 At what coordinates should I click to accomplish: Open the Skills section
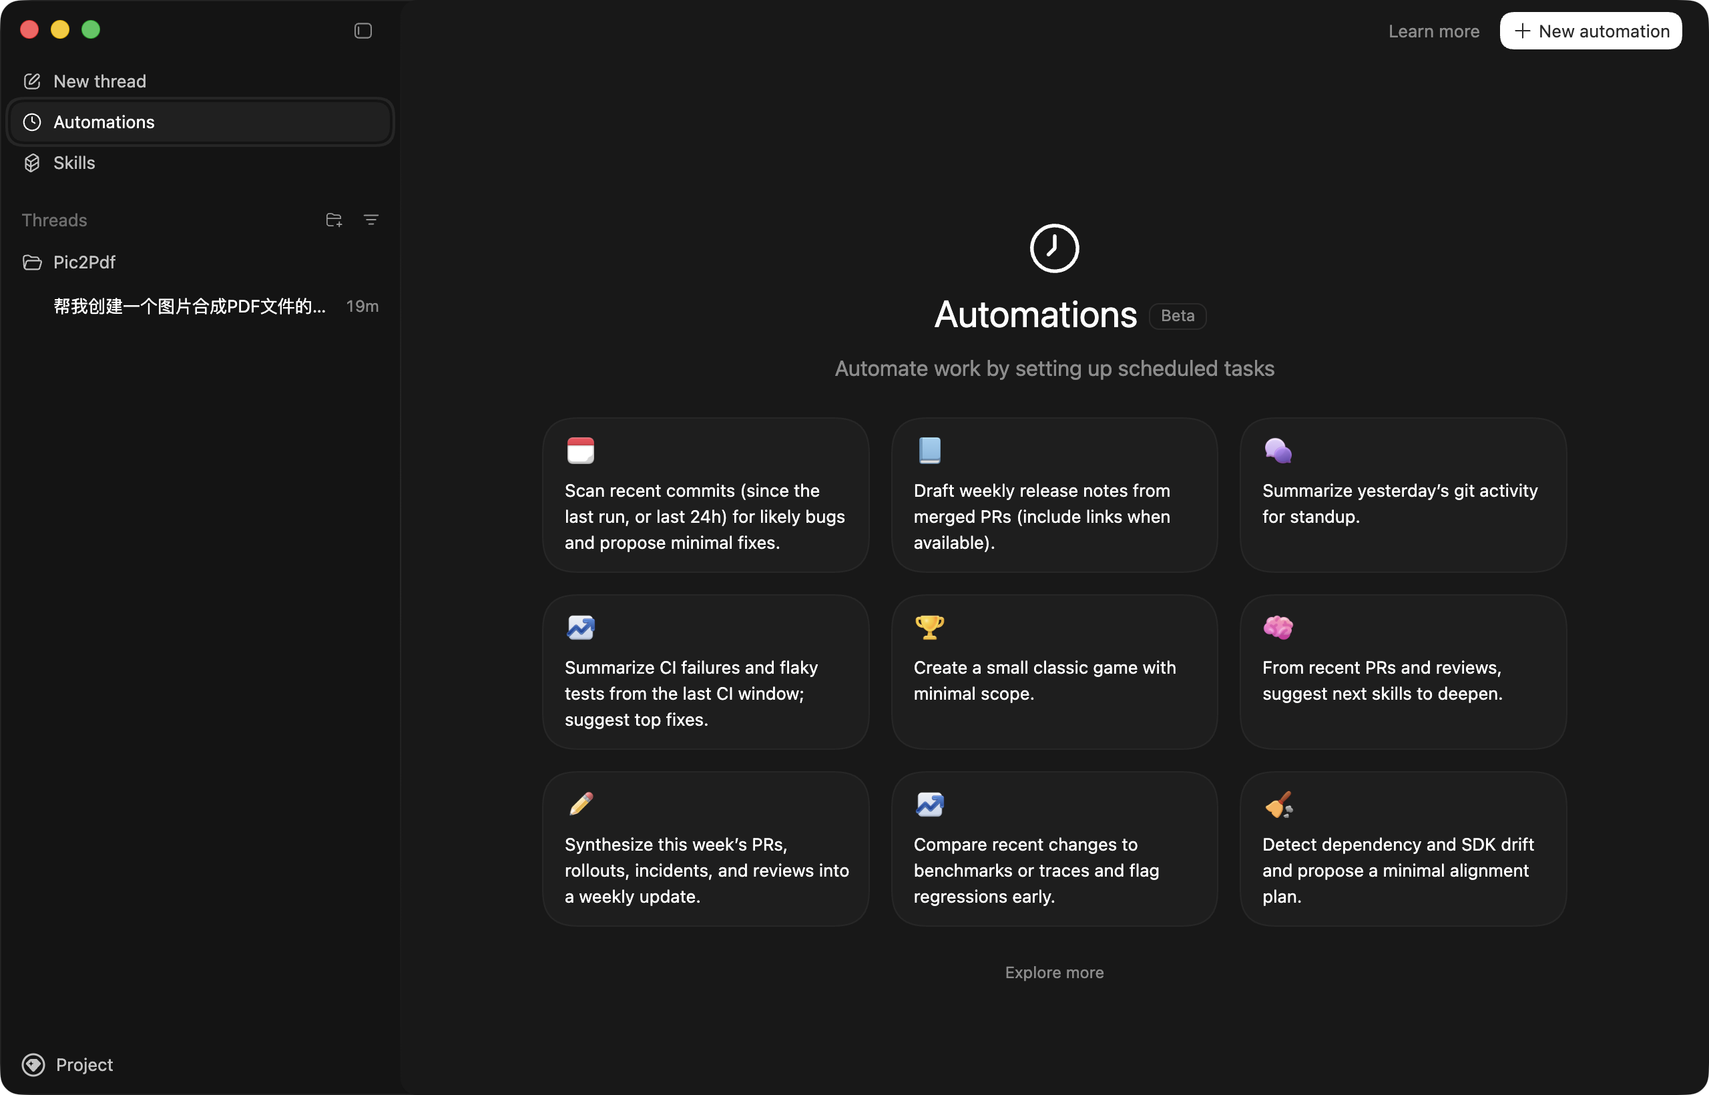tap(74, 163)
